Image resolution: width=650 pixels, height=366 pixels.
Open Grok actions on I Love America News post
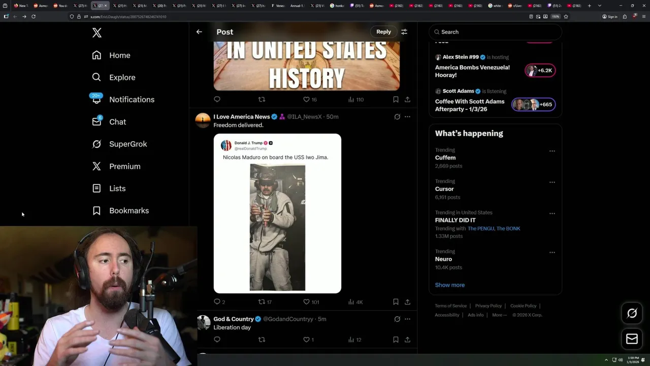[x=397, y=117]
